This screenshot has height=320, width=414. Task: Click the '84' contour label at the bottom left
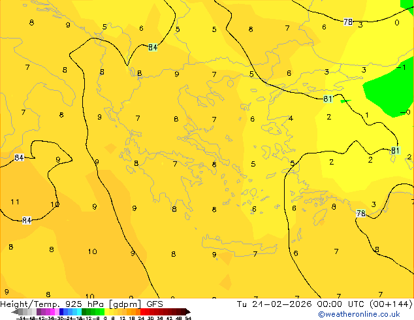point(27,220)
